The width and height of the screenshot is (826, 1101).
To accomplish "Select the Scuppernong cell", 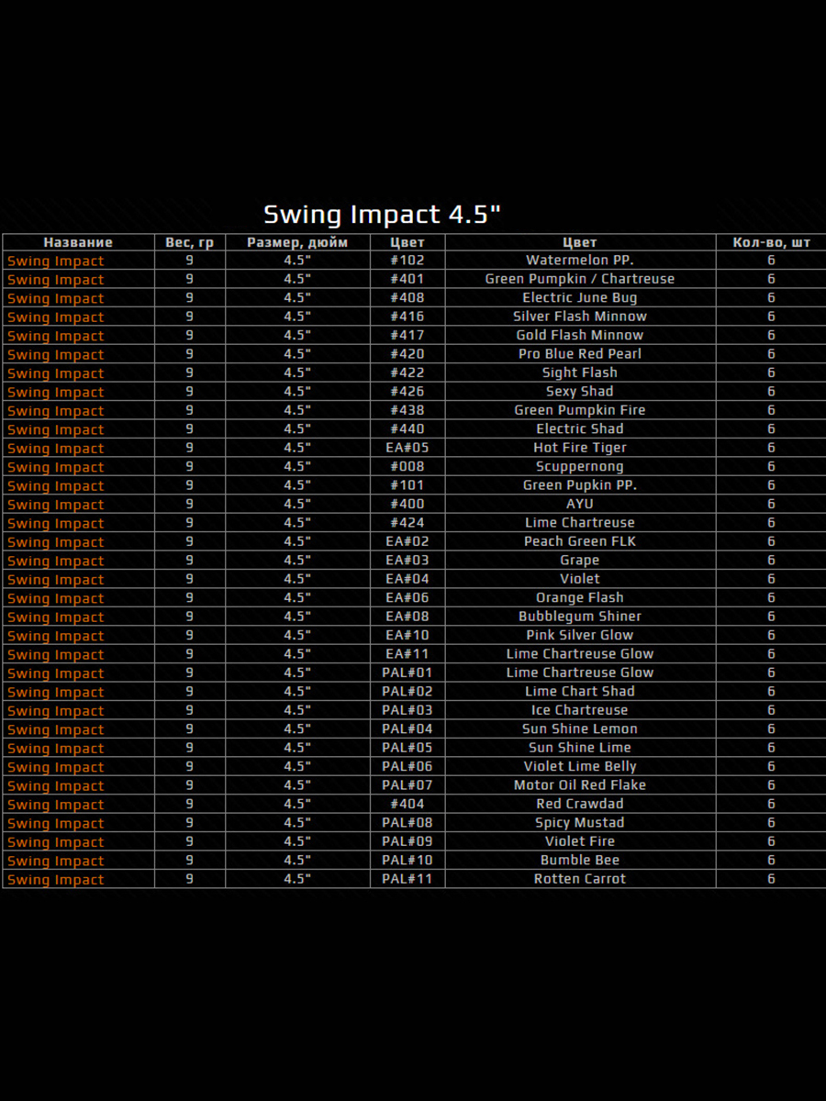I will (x=580, y=466).
